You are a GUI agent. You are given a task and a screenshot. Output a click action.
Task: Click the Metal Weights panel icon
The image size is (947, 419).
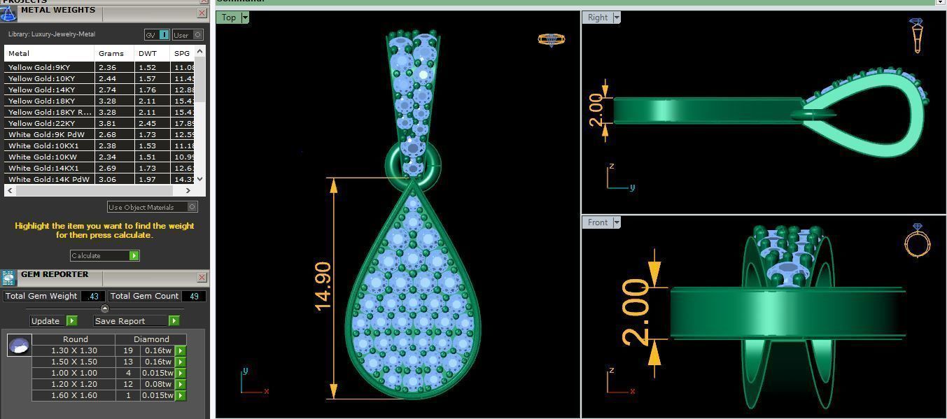(x=8, y=13)
